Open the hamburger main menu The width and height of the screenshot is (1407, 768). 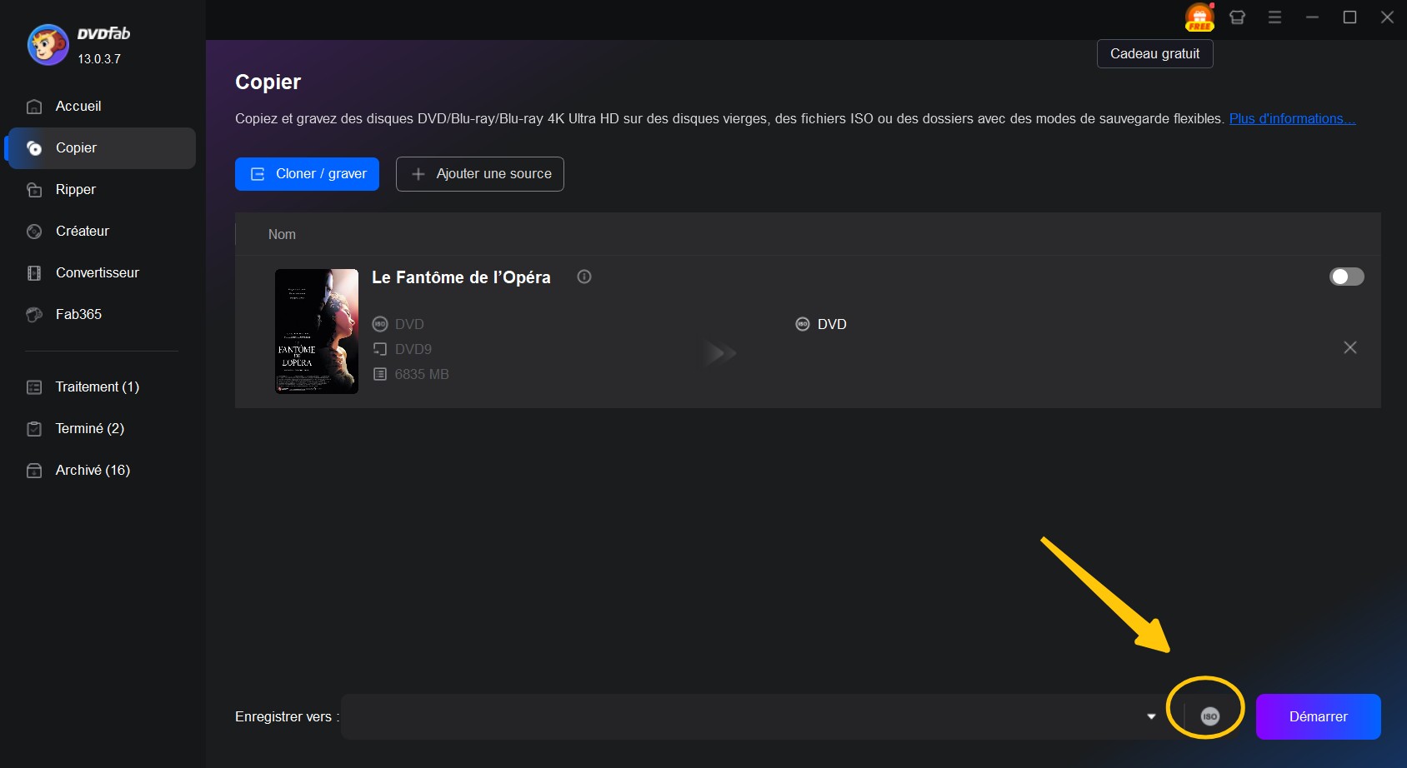(x=1274, y=17)
